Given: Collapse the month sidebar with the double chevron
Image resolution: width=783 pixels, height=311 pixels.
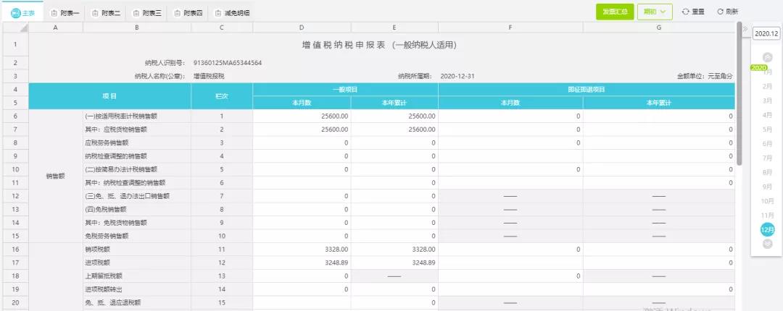Looking at the screenshot, I should pos(745,28).
